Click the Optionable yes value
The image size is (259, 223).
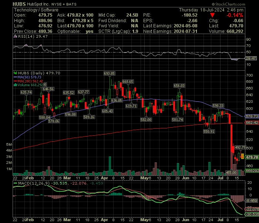(90, 31)
